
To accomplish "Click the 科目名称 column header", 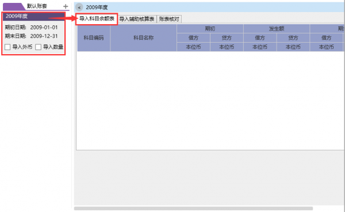I will point(143,37).
